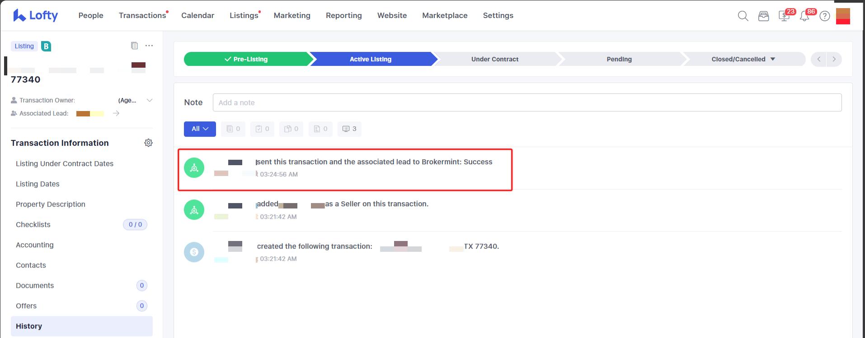The height and width of the screenshot is (338, 865).
Task: Expand the Closed/Cancelled stage dropdown
Action: coord(772,59)
